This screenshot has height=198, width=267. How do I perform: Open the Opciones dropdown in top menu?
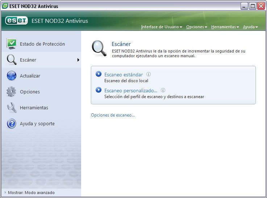pos(196,27)
